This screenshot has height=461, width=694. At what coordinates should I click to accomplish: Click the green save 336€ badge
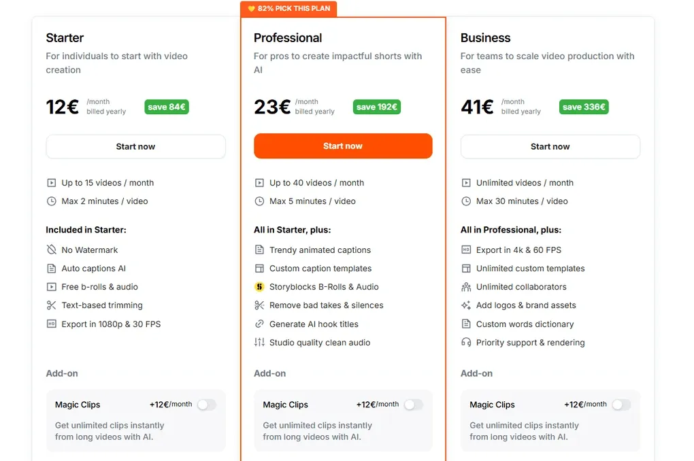tap(584, 107)
